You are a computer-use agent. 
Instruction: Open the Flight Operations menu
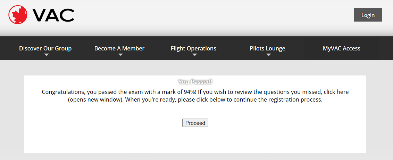point(193,48)
